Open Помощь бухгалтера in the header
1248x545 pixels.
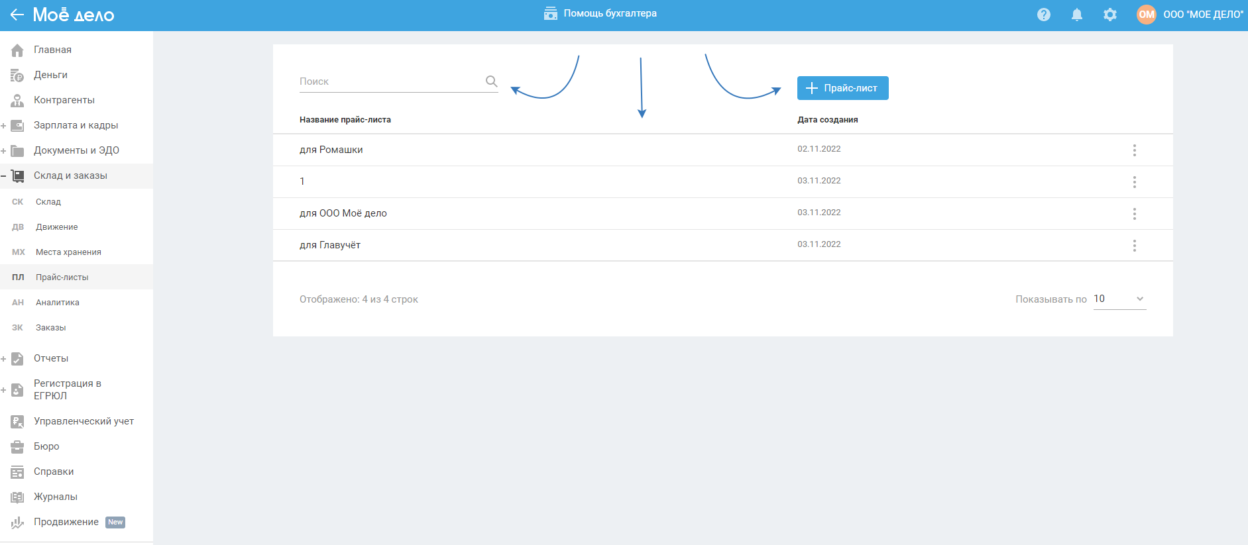[x=600, y=13]
